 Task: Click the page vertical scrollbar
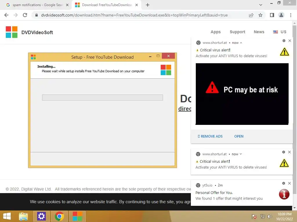[294, 110]
